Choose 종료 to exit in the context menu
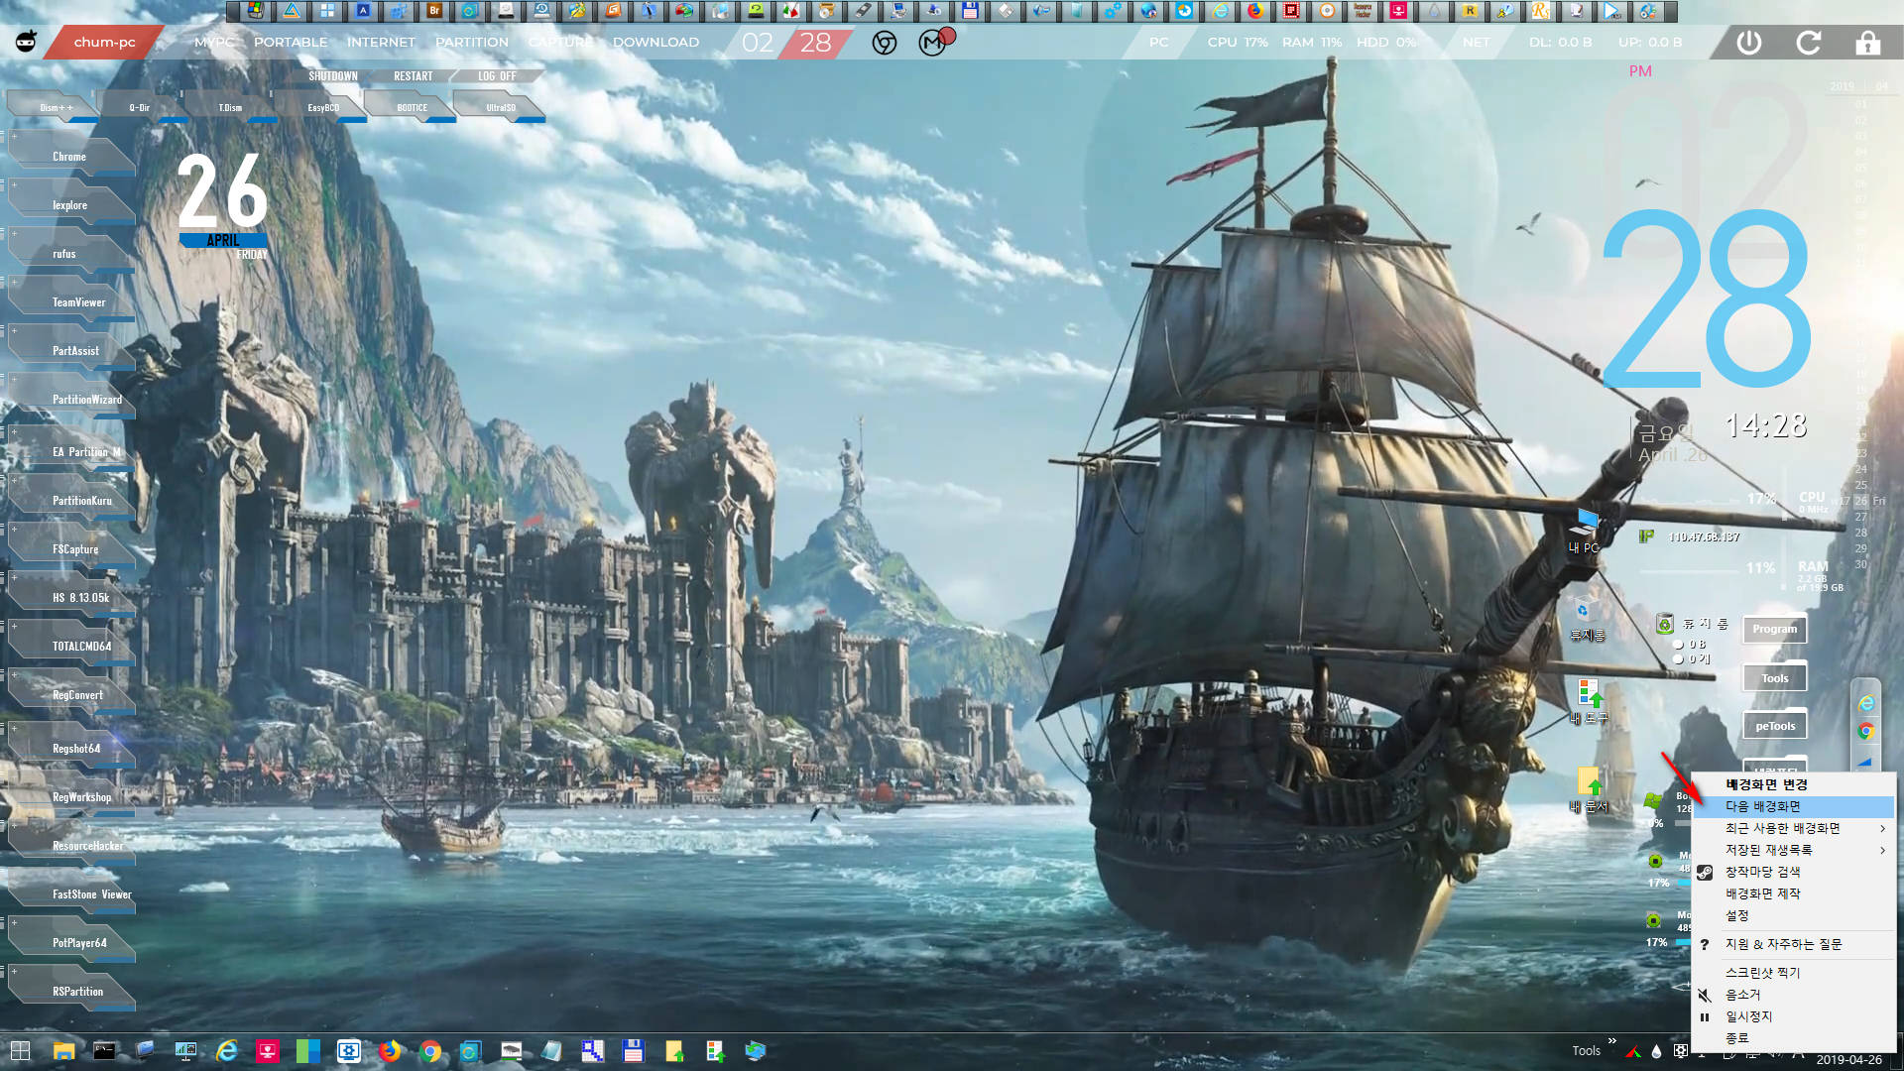The image size is (1904, 1071). click(1793, 1038)
